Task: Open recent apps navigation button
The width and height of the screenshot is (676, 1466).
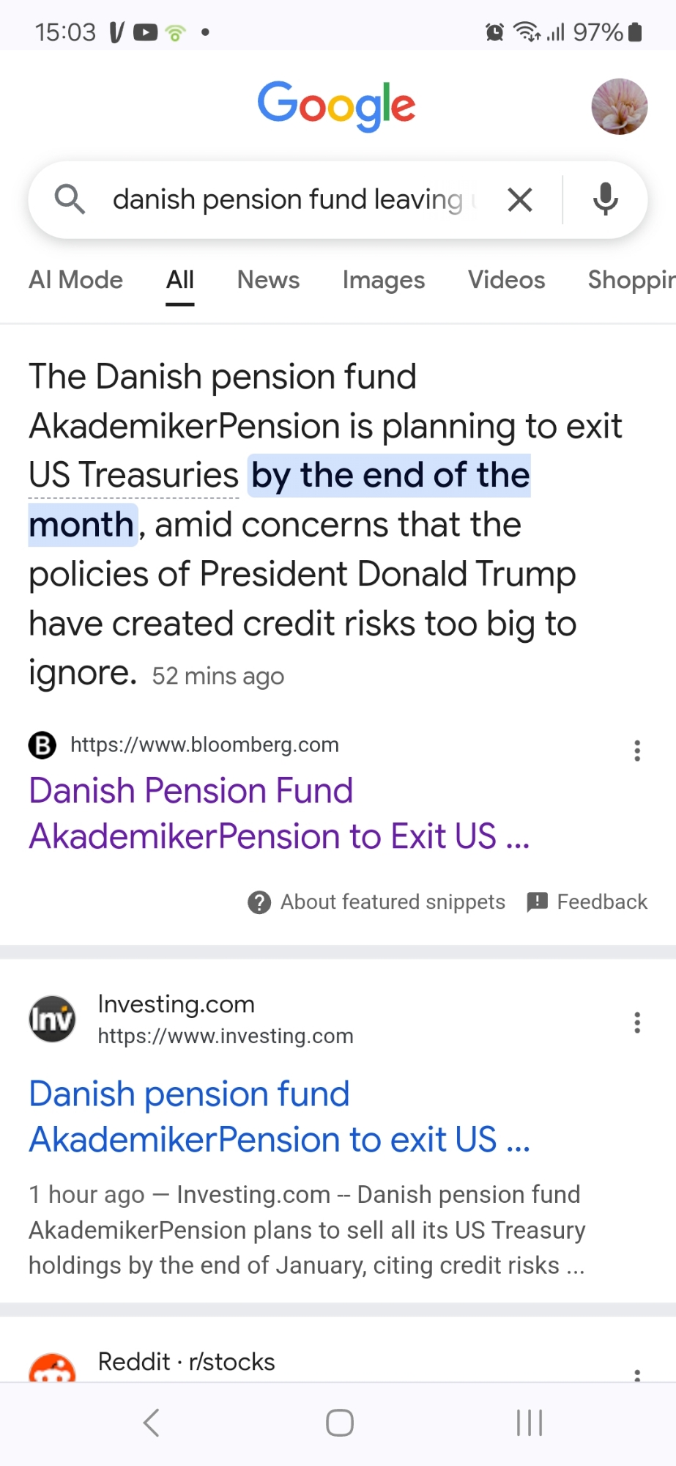Action: click(529, 1423)
